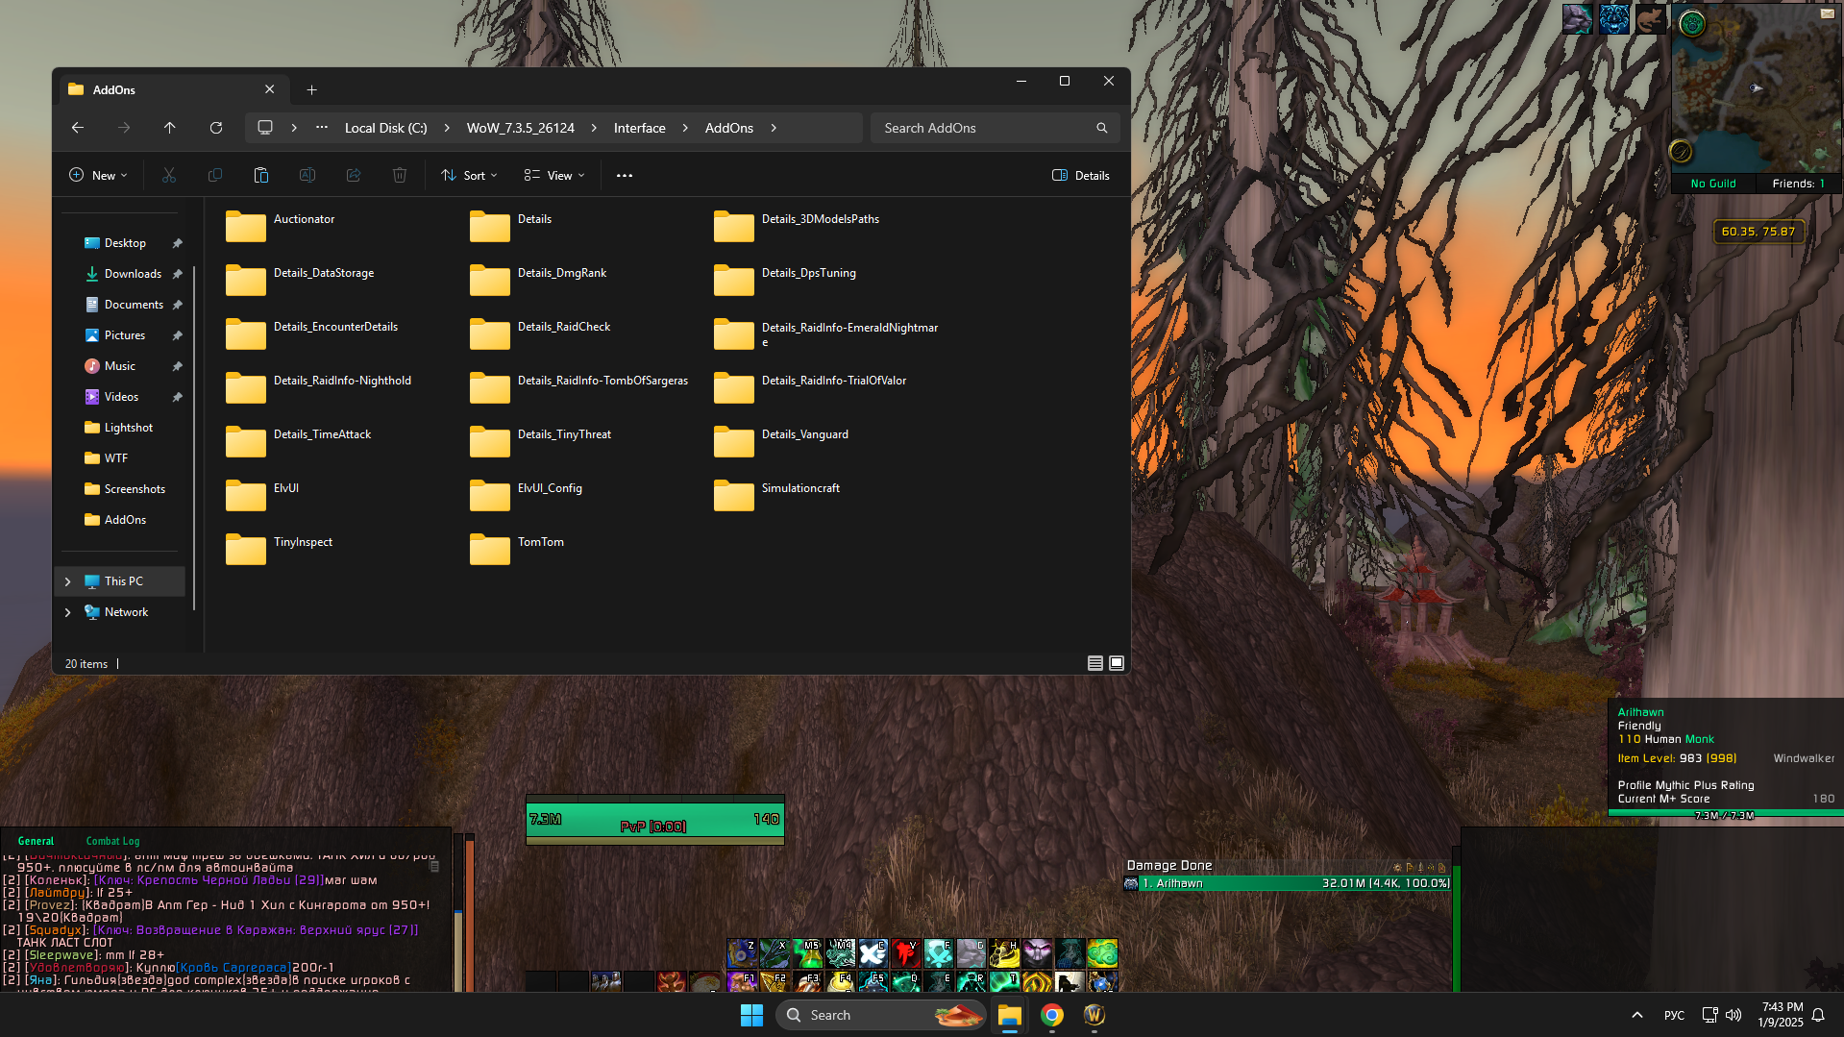Screen dimensions: 1844x1037
Task: Click the Copy icon in Explorer toolbar
Action: click(x=215, y=175)
